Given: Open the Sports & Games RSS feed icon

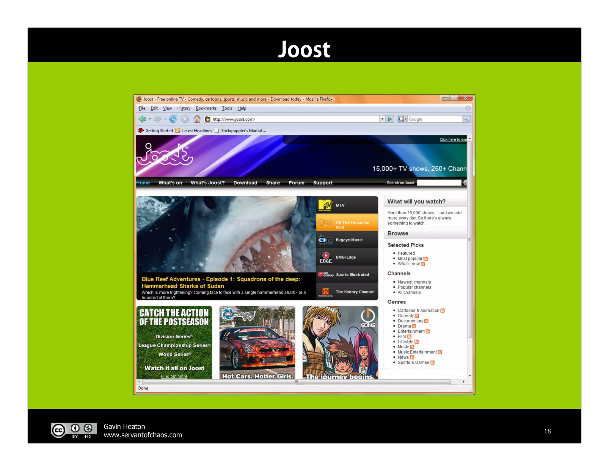Looking at the screenshot, I should [x=432, y=363].
